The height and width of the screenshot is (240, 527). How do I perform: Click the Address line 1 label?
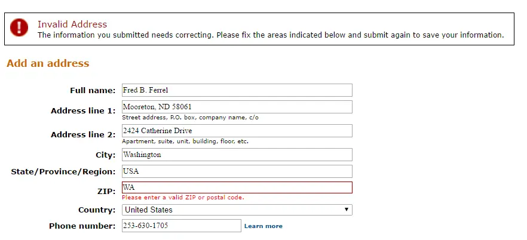point(83,111)
